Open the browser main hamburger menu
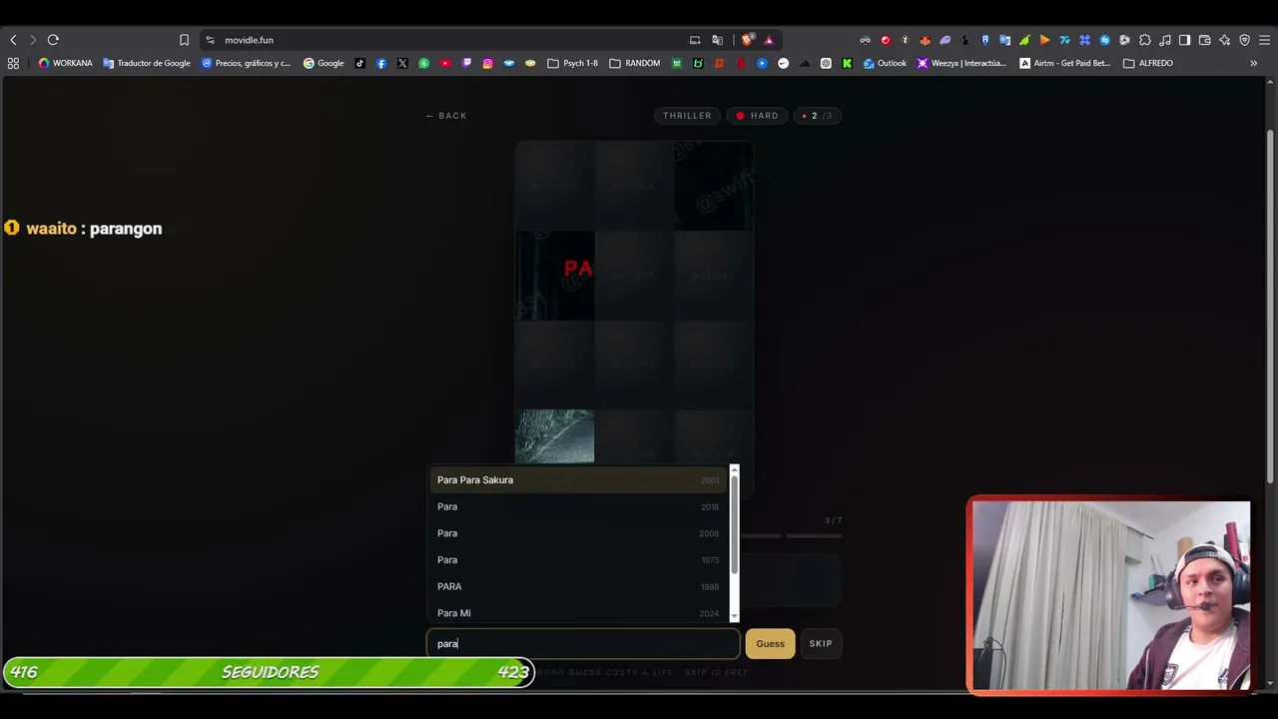The height and width of the screenshot is (719, 1278). [x=1264, y=40]
